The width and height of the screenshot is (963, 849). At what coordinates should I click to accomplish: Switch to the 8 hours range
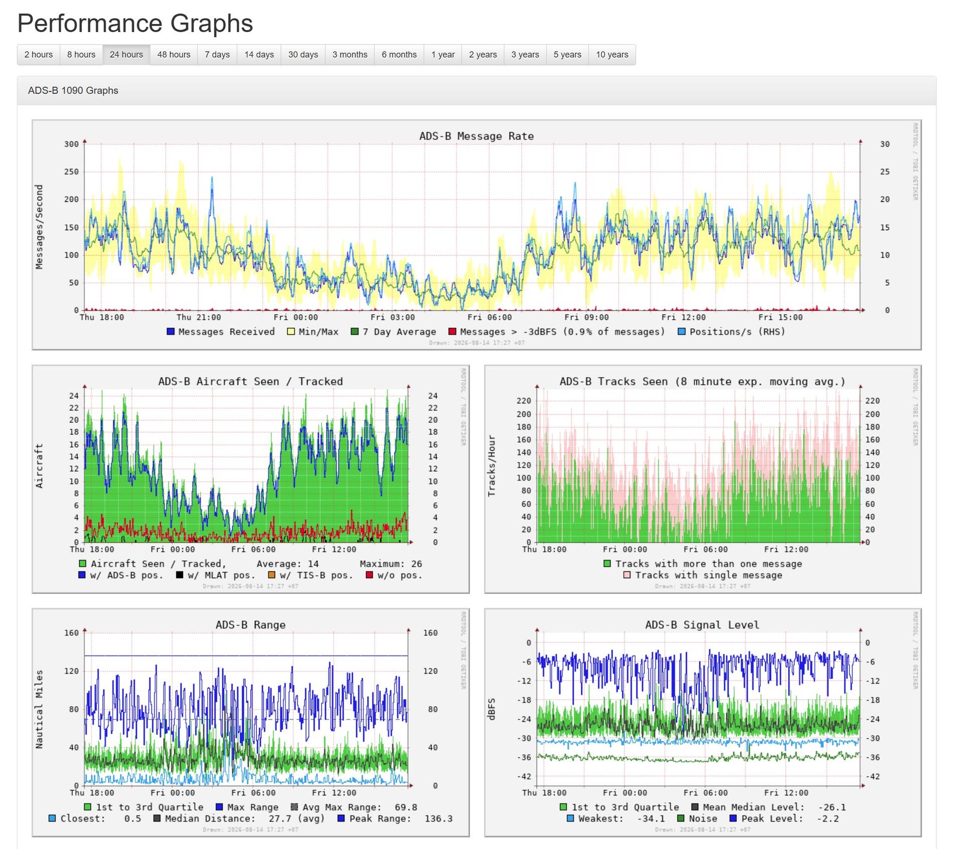tap(81, 55)
